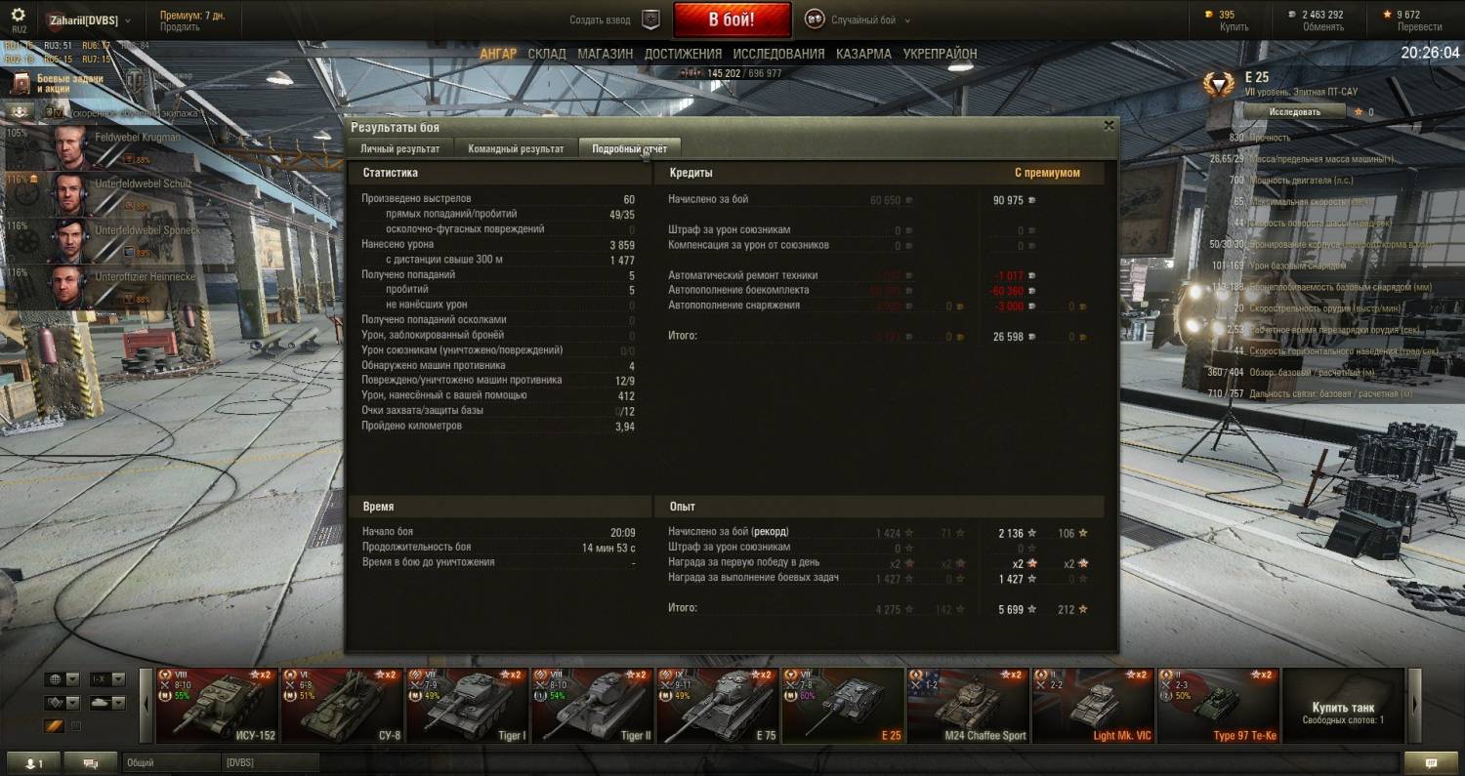
Task: Click Krugman's skill icon showing 88%
Action: [x=128, y=159]
